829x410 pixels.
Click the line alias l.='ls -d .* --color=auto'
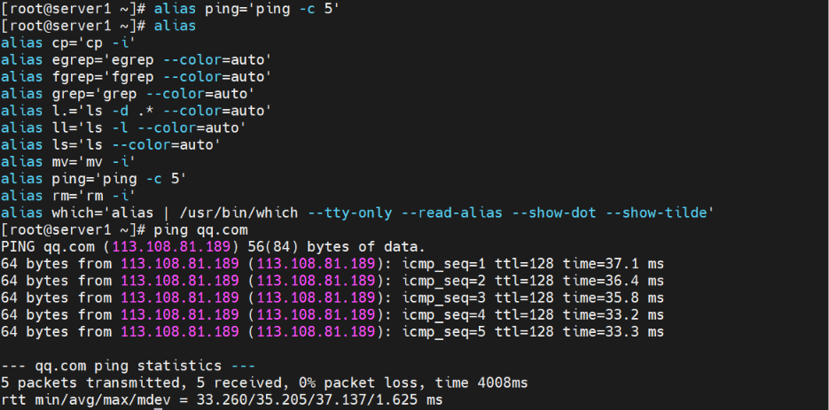click(x=137, y=111)
